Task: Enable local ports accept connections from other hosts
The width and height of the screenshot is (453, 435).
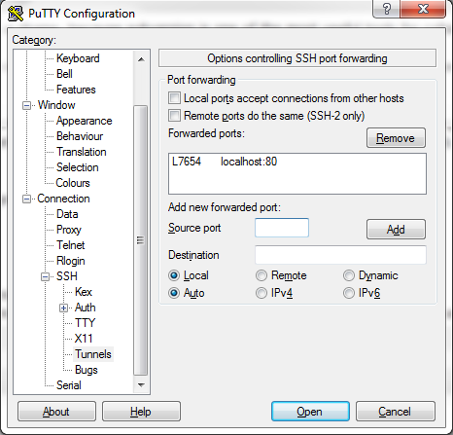Action: (x=174, y=98)
